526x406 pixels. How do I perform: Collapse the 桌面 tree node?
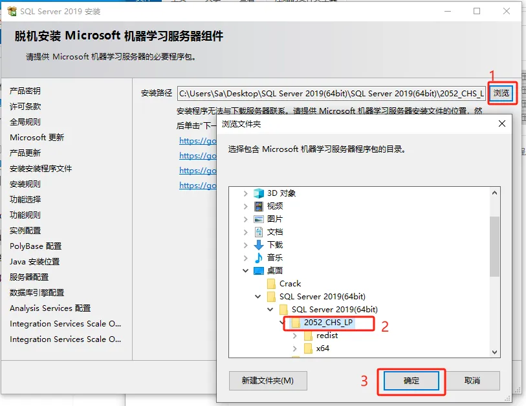(x=246, y=270)
